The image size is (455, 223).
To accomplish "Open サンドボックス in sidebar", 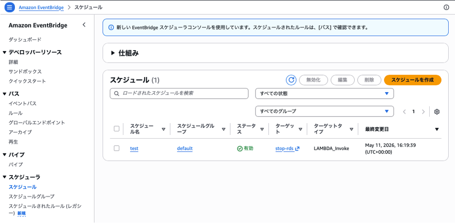I will click(x=25, y=71).
